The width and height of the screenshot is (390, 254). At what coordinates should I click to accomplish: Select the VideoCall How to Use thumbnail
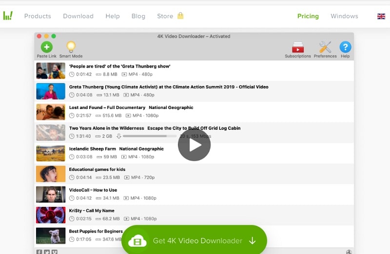click(51, 195)
